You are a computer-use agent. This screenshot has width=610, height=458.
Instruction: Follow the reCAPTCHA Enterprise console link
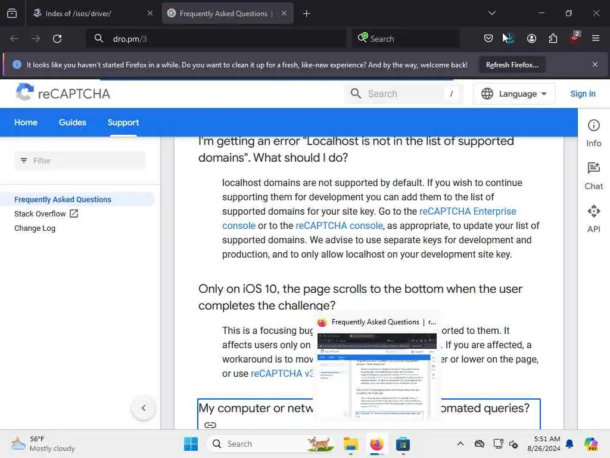coord(468,211)
